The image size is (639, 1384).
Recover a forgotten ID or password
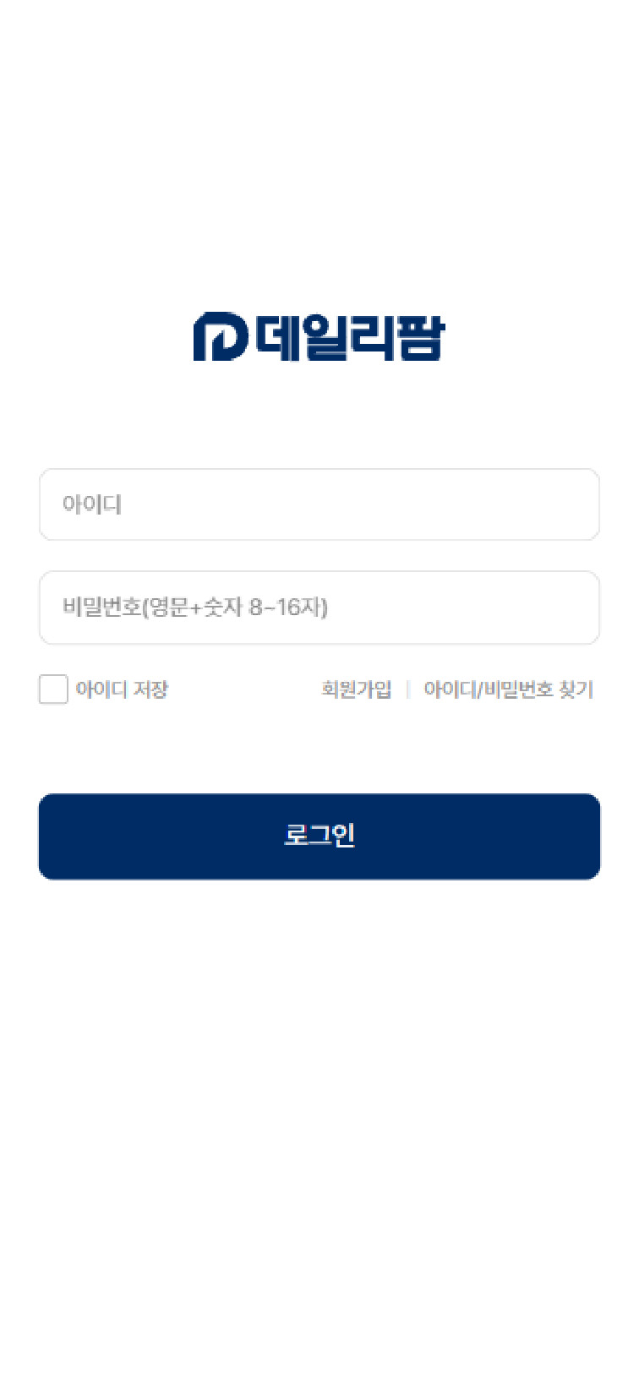click(508, 689)
